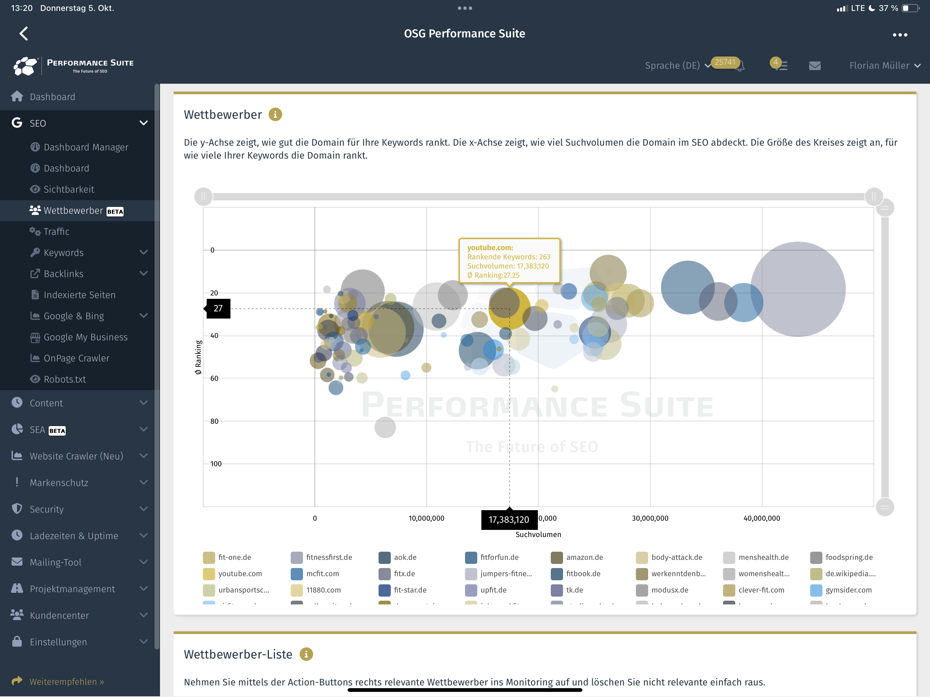Expand the Website Crawler (Neu) chevron

tap(143, 456)
